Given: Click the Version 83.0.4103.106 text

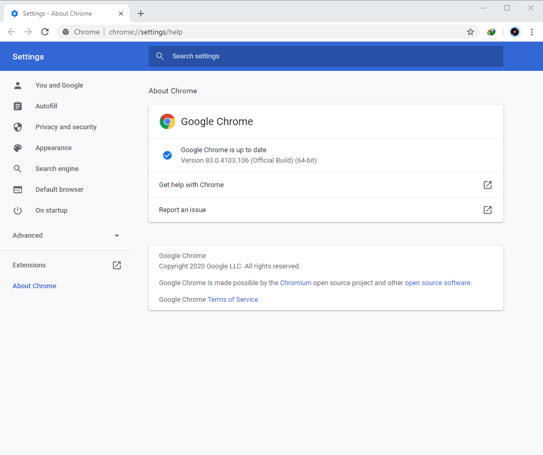Looking at the screenshot, I should click(249, 160).
